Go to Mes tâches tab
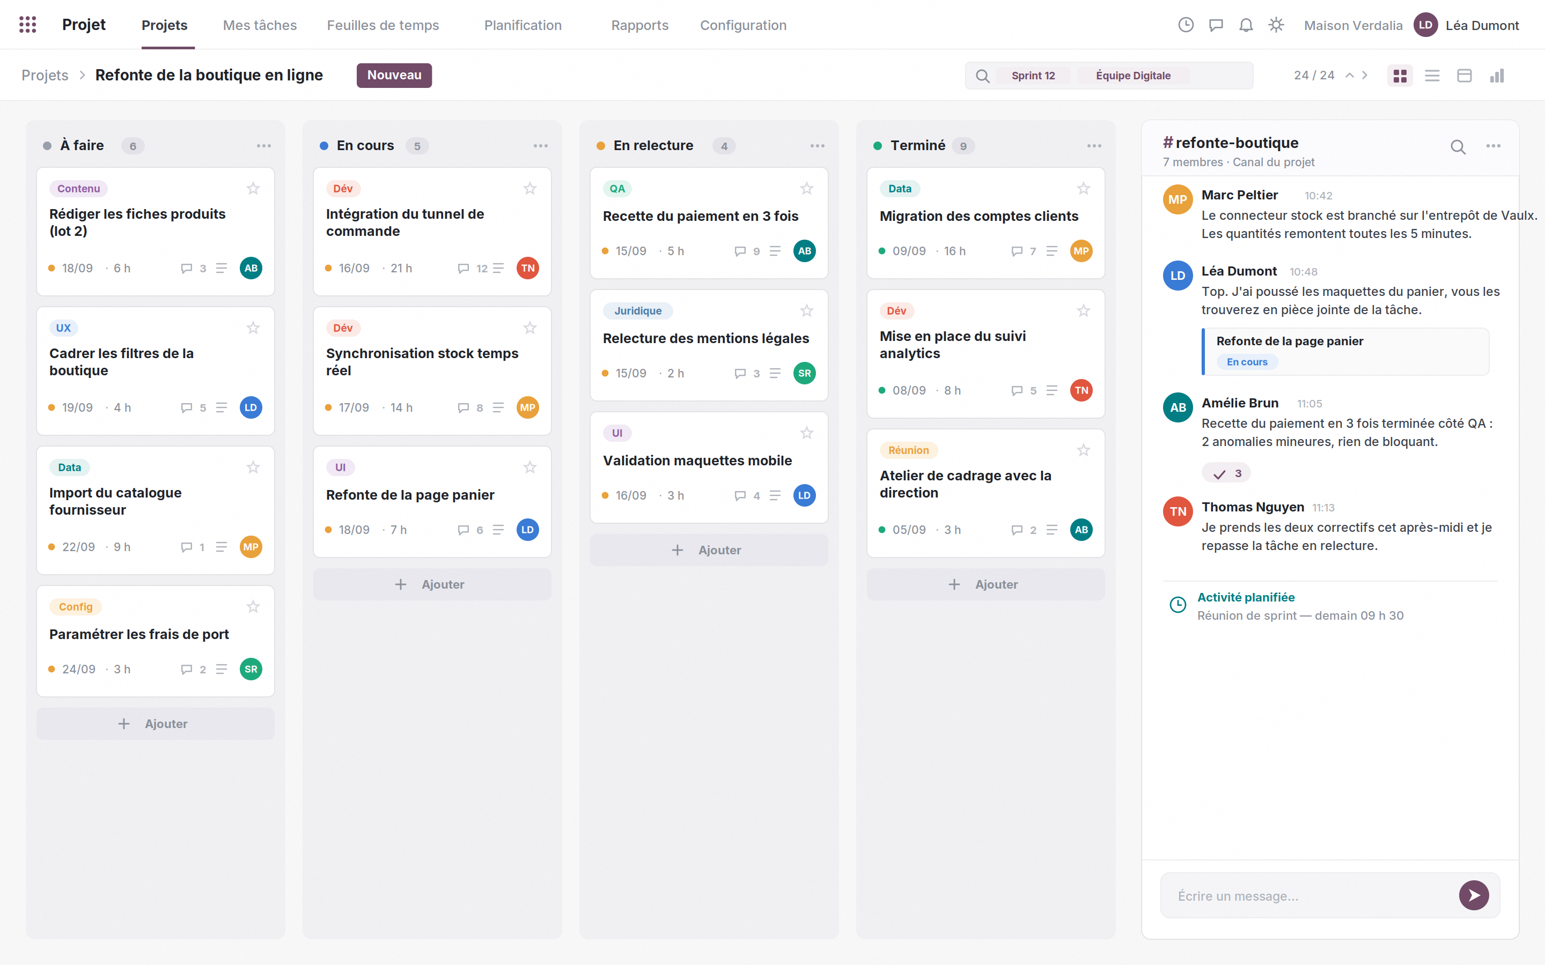The height and width of the screenshot is (965, 1545). tap(260, 25)
